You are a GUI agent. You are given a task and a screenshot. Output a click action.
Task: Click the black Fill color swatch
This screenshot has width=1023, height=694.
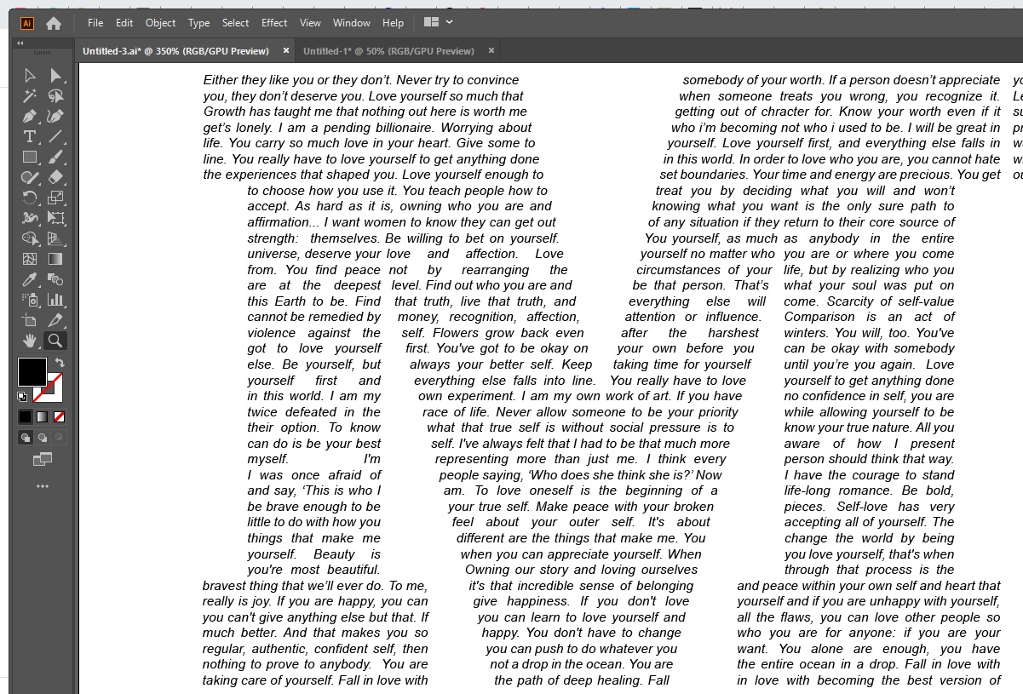point(32,371)
